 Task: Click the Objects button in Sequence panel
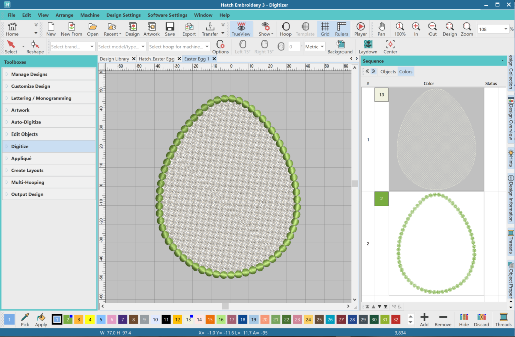pyautogui.click(x=388, y=72)
